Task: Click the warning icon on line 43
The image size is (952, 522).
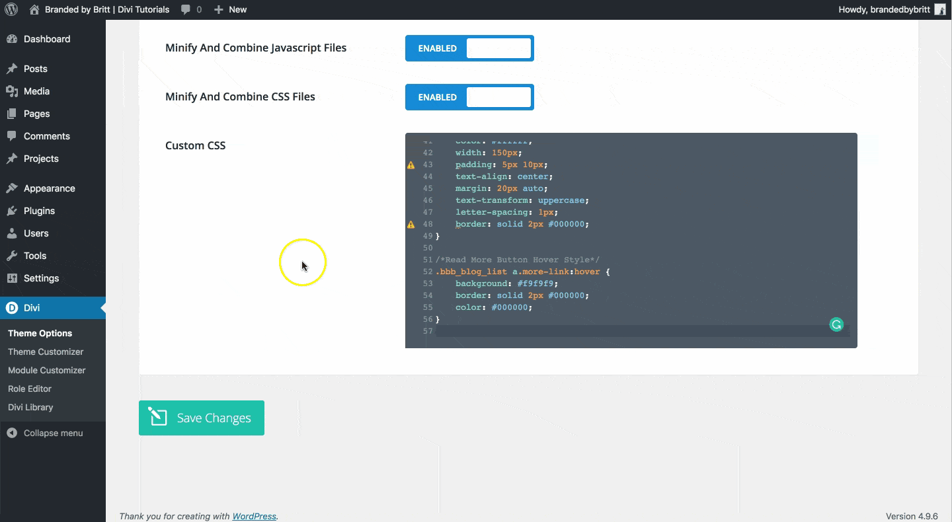Action: pos(411,165)
